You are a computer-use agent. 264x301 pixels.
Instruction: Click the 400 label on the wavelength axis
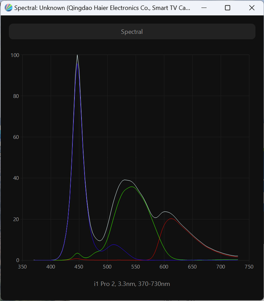[x=51, y=267]
